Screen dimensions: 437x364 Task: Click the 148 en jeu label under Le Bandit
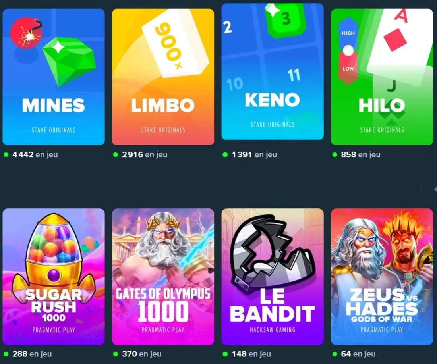pyautogui.click(x=247, y=354)
